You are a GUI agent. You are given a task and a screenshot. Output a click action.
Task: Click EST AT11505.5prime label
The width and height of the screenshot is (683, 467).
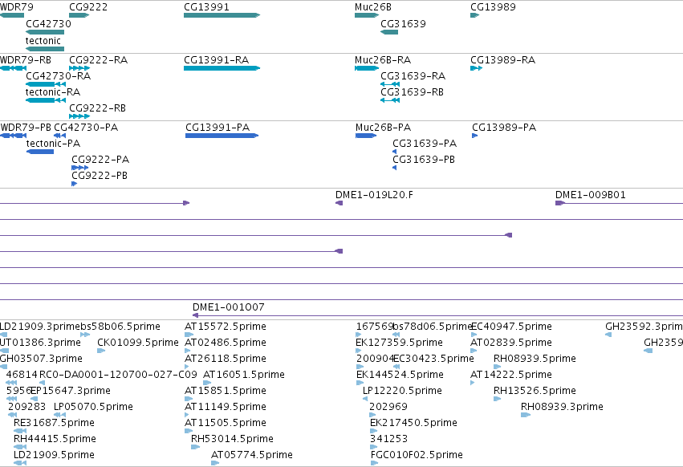pos(226,423)
